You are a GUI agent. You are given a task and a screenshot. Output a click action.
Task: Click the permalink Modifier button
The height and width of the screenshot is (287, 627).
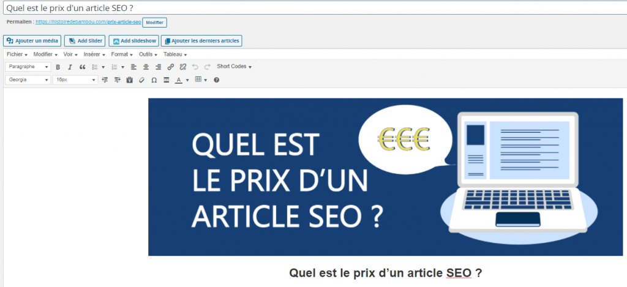(155, 23)
